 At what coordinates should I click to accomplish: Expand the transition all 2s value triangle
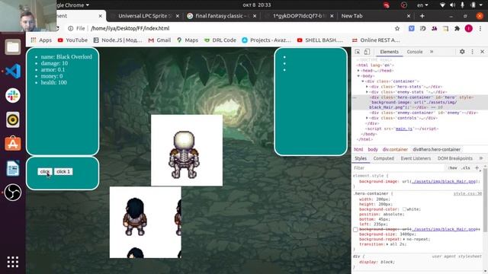click(387, 244)
